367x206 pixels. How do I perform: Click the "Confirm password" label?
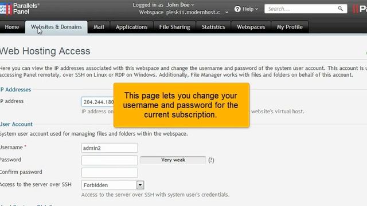coord(21,172)
